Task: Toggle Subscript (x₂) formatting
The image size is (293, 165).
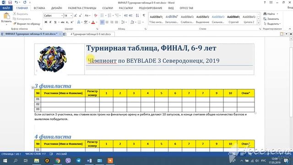Action: 67,22
